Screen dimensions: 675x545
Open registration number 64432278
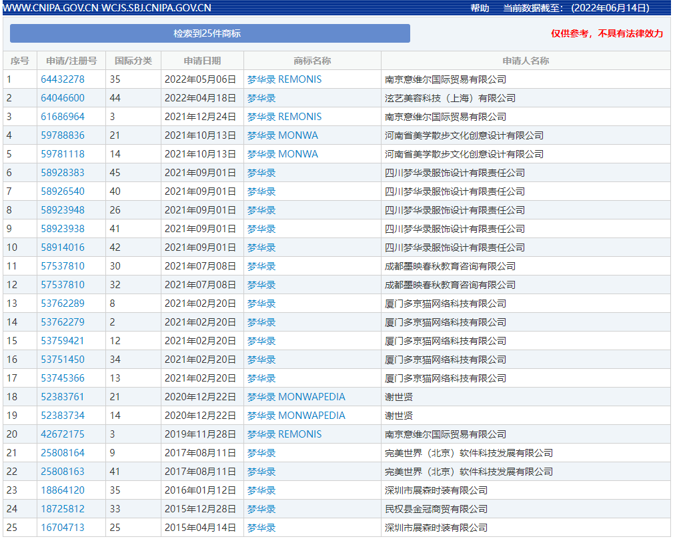[63, 79]
